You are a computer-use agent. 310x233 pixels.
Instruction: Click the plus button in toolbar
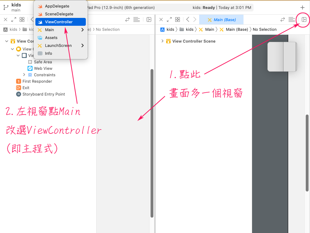pyautogui.click(x=302, y=8)
